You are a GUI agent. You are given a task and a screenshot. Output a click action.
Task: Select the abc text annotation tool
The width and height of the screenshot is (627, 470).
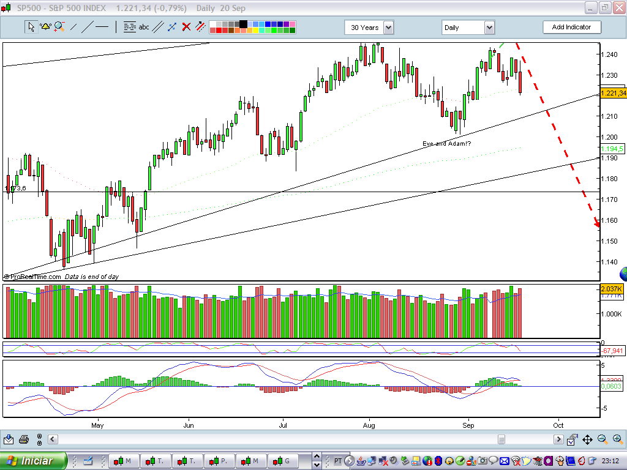(x=145, y=27)
